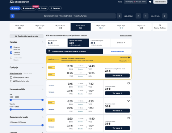The height and width of the screenshot is (133, 172).
Task: Click plane and hotel combine icon
Action: click(49, 51)
